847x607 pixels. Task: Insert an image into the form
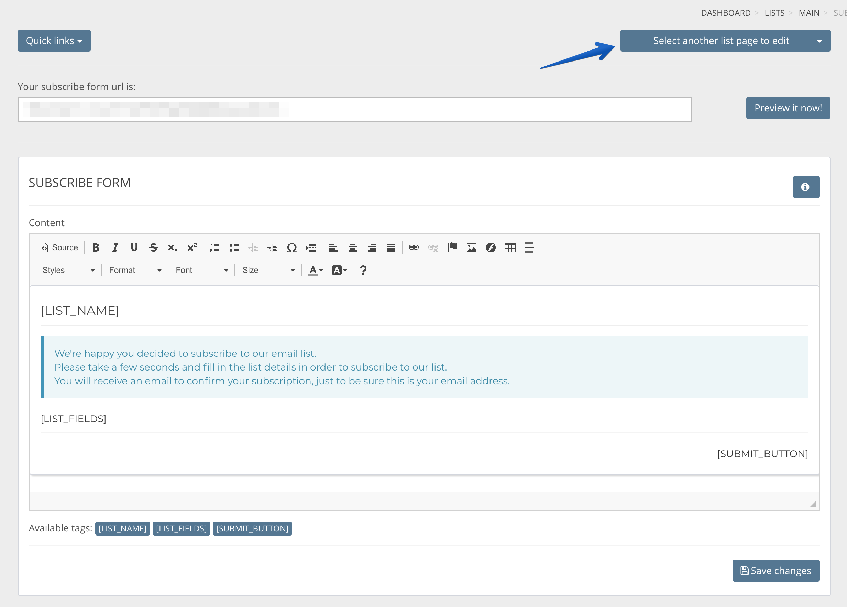[x=471, y=247]
